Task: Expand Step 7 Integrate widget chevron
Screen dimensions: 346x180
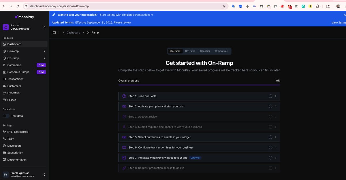Action: point(276,158)
